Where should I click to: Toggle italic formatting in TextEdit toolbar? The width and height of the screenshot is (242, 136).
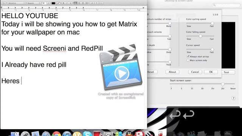[x=67, y=3]
